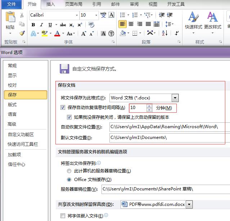Switch to Developer (开发工具) tab
The image size is (230, 221).
(176, 4)
